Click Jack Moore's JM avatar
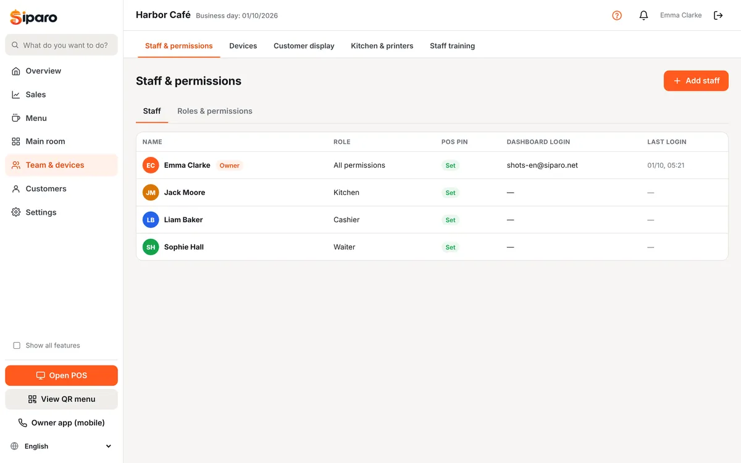 point(151,193)
